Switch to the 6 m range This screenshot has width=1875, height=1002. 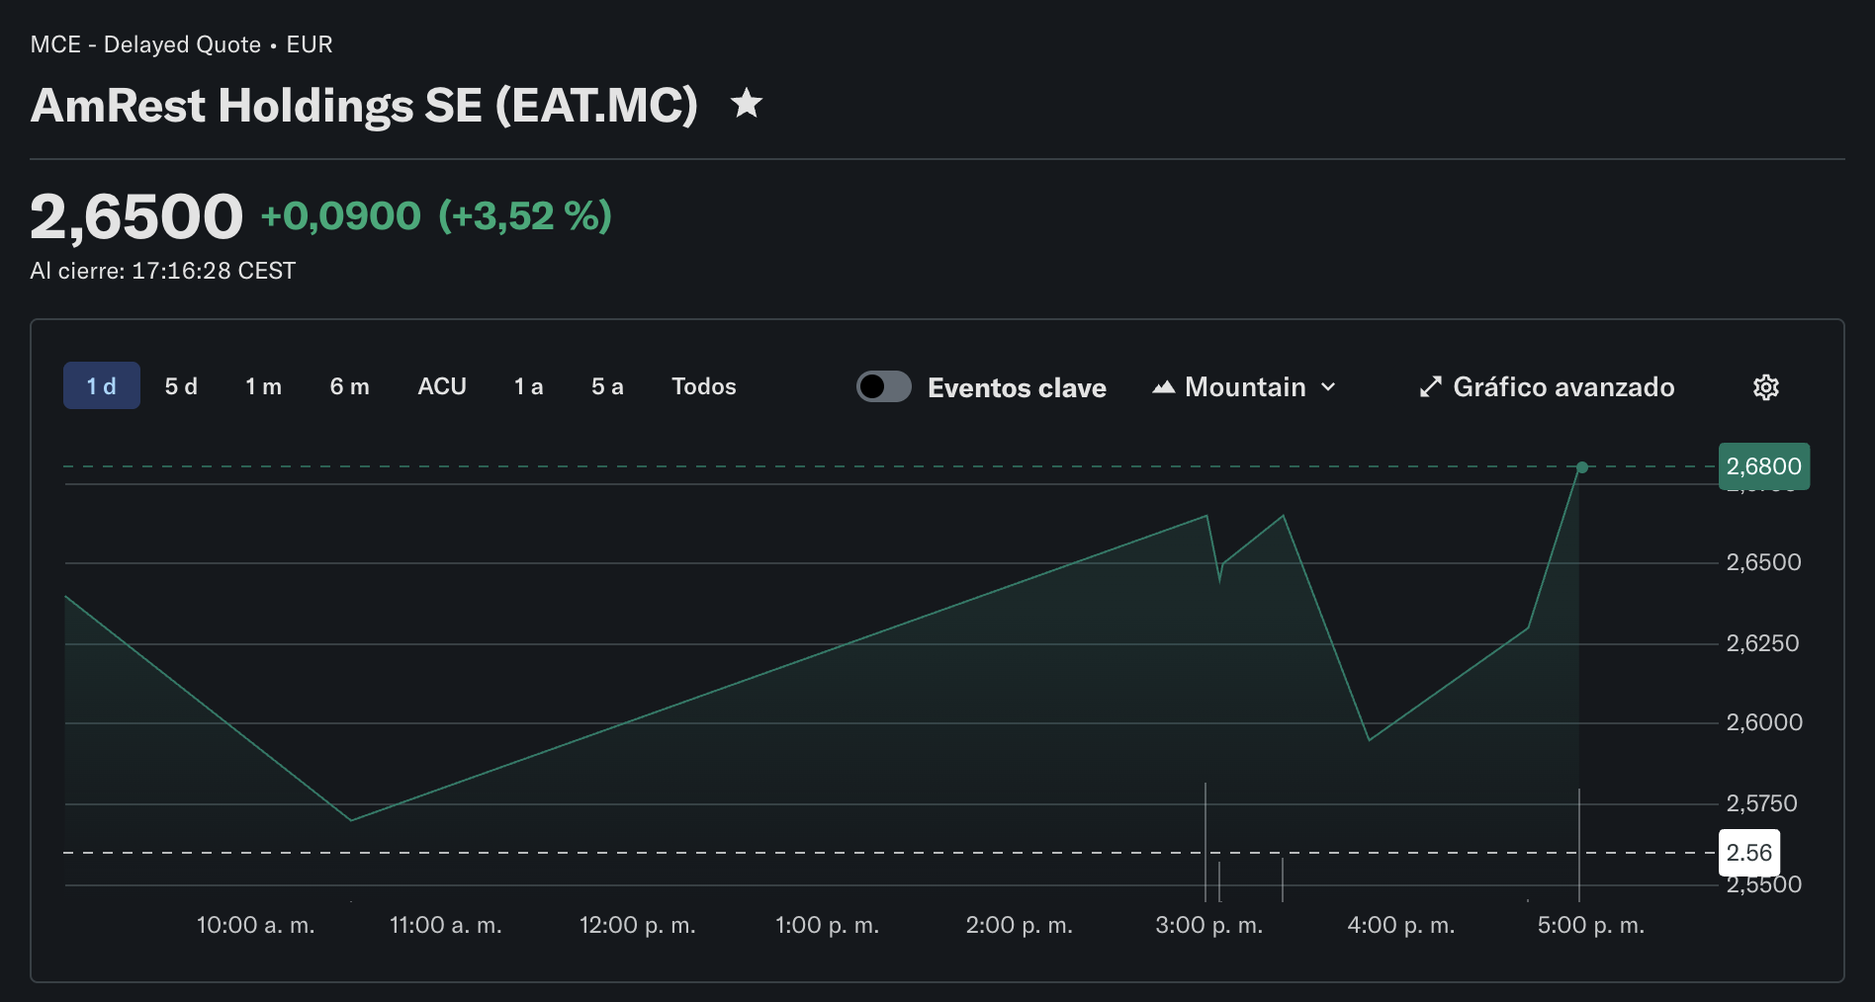[x=350, y=386]
